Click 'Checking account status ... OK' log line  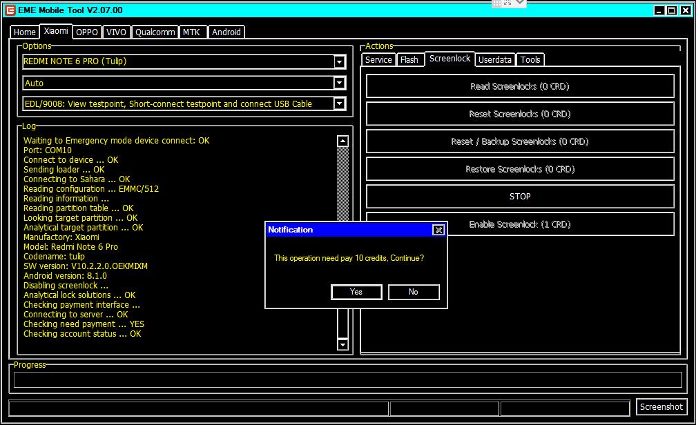(x=82, y=334)
